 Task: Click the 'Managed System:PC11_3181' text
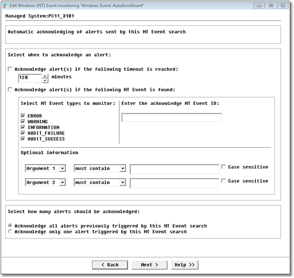pos(40,16)
